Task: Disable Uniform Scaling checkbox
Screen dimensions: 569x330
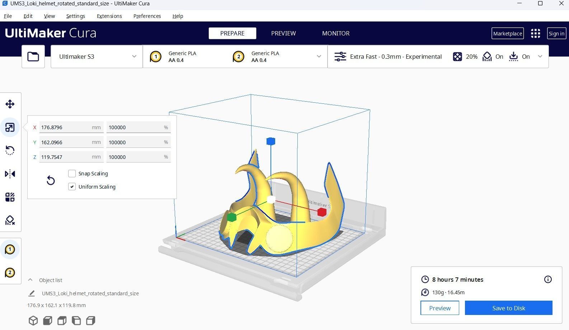Action: 72,187
